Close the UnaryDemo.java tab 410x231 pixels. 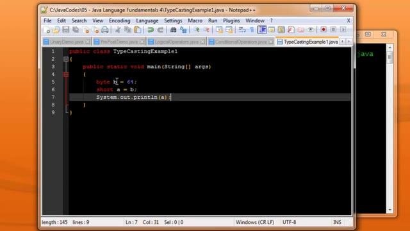click(88, 42)
